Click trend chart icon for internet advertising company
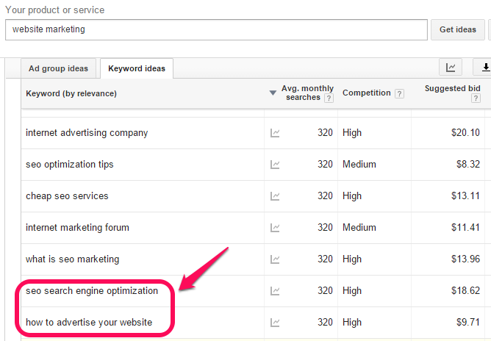The image size is (491, 341). (x=275, y=133)
